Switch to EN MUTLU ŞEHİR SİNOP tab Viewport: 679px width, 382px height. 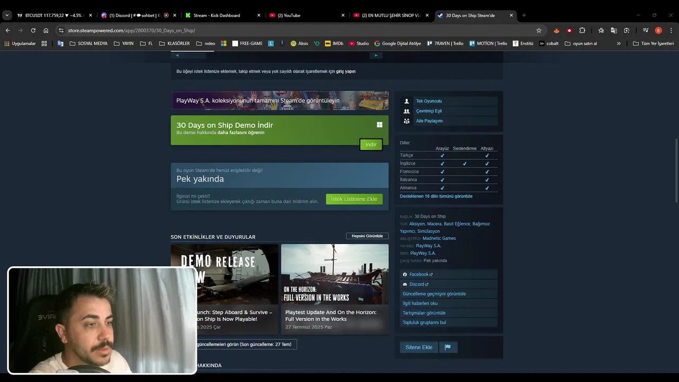pyautogui.click(x=391, y=15)
